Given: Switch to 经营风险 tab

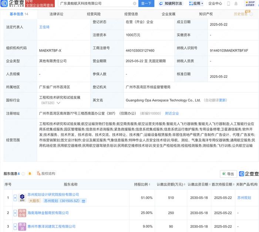Looking at the screenshot, I should click(x=94, y=14).
